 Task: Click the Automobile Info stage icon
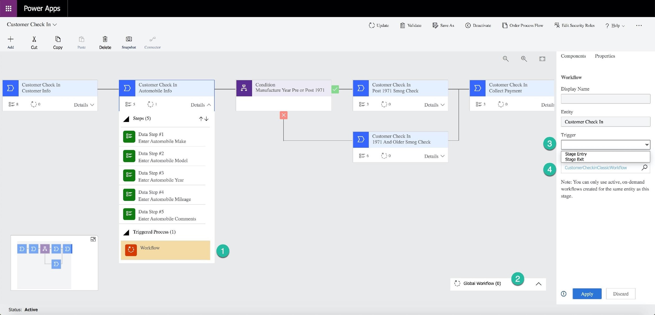[127, 88]
